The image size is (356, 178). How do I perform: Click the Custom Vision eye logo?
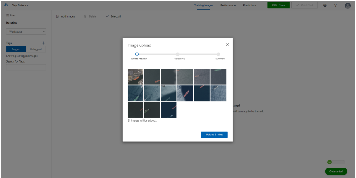pyautogui.click(x=6, y=5)
